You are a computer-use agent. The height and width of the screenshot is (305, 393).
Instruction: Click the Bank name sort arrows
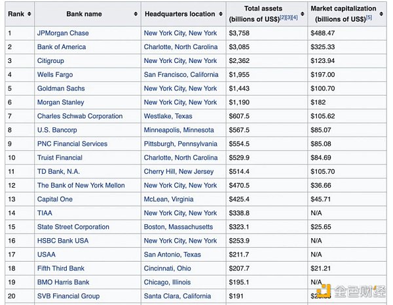tap(136, 14)
